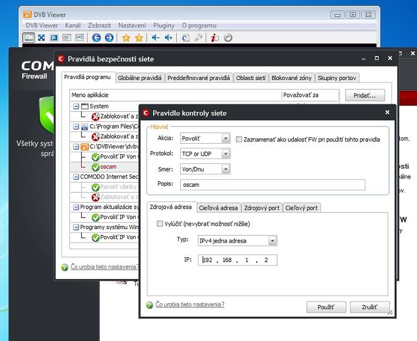The image size is (417, 341).
Task: Click the Považovať za column header
Action: (x=310, y=95)
